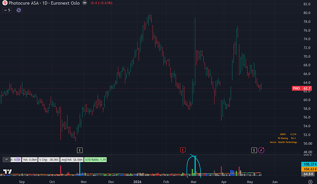Open the May earnings E marker
Image resolution: width=317 pixels, height=184 pixels.
254,150
